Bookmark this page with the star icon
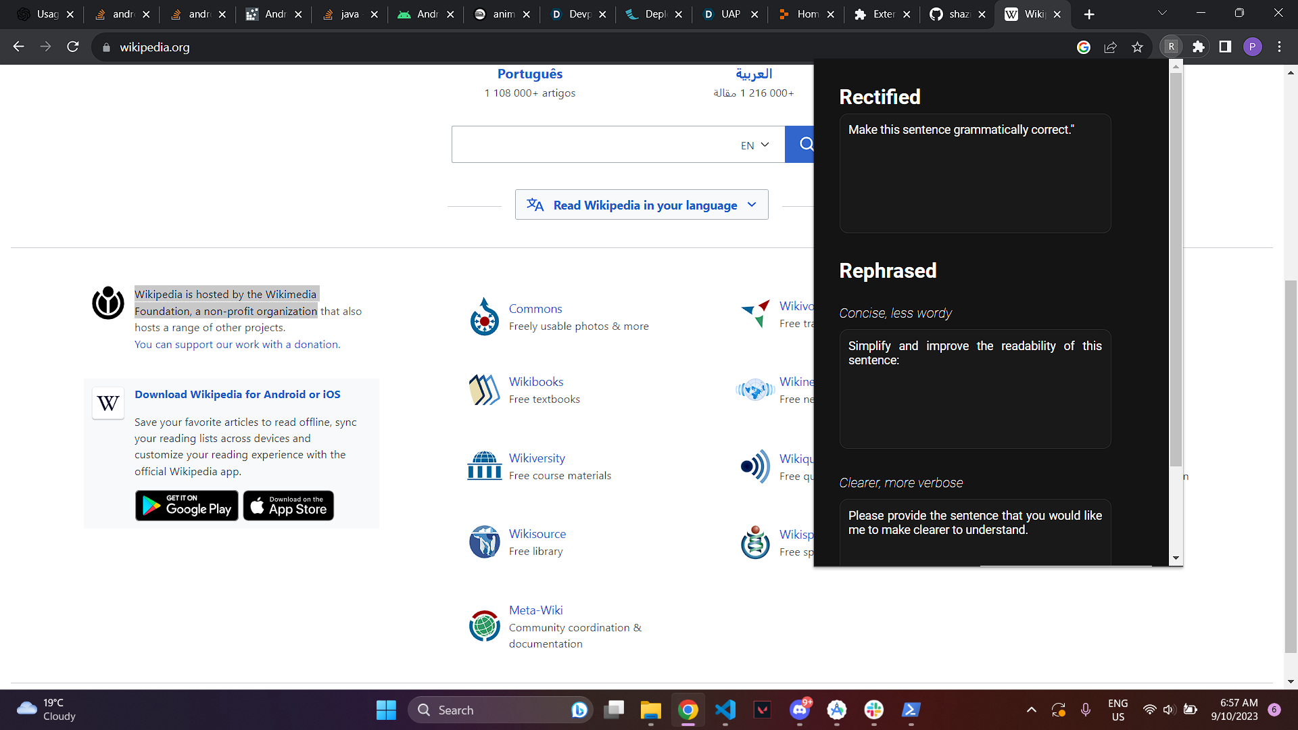The width and height of the screenshot is (1298, 730). click(1137, 47)
